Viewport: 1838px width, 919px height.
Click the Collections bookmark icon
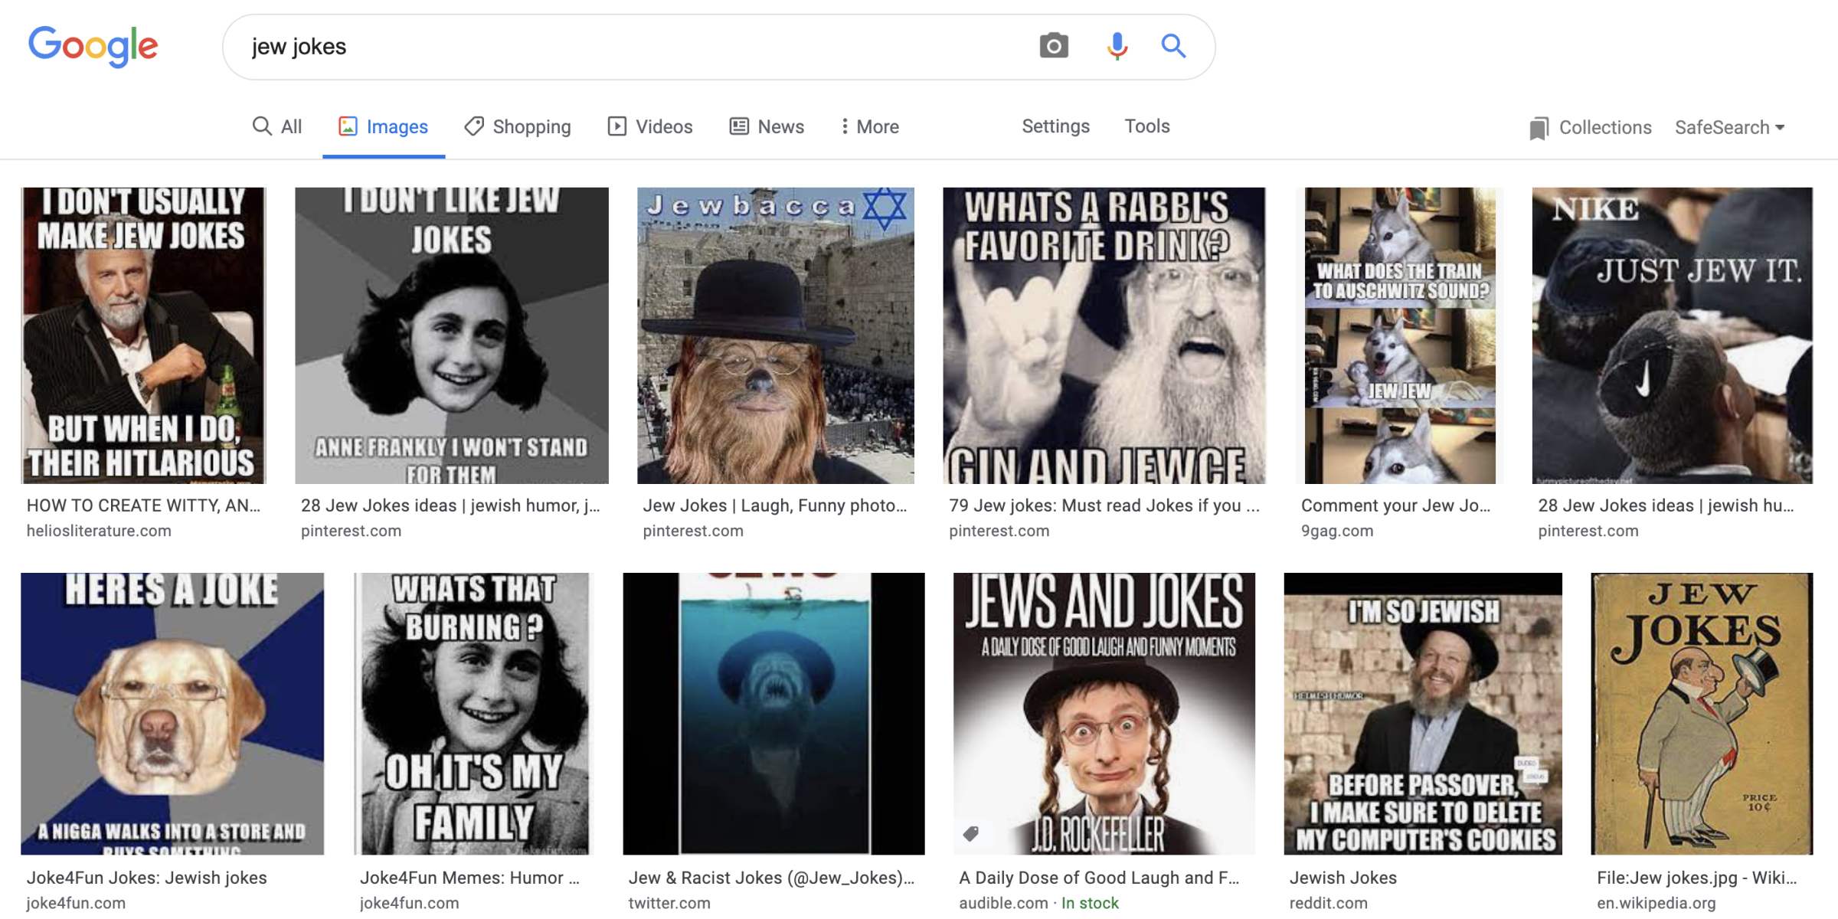coord(1535,126)
